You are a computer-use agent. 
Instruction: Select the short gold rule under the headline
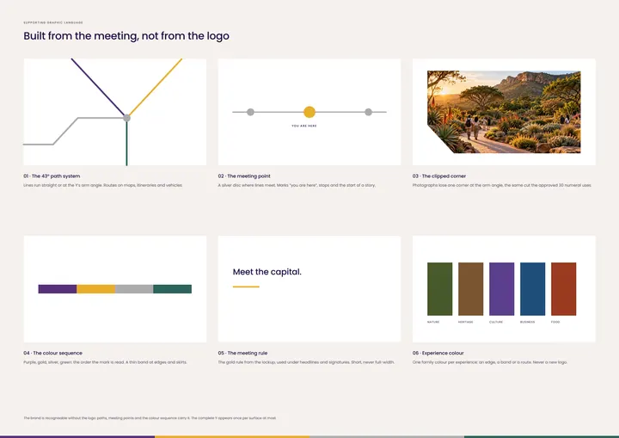[x=246, y=287]
